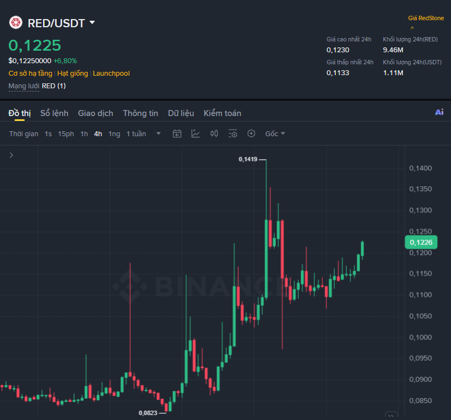The width and height of the screenshot is (451, 420).
Task: Click the 0,1226 current price label
Action: pos(421,242)
